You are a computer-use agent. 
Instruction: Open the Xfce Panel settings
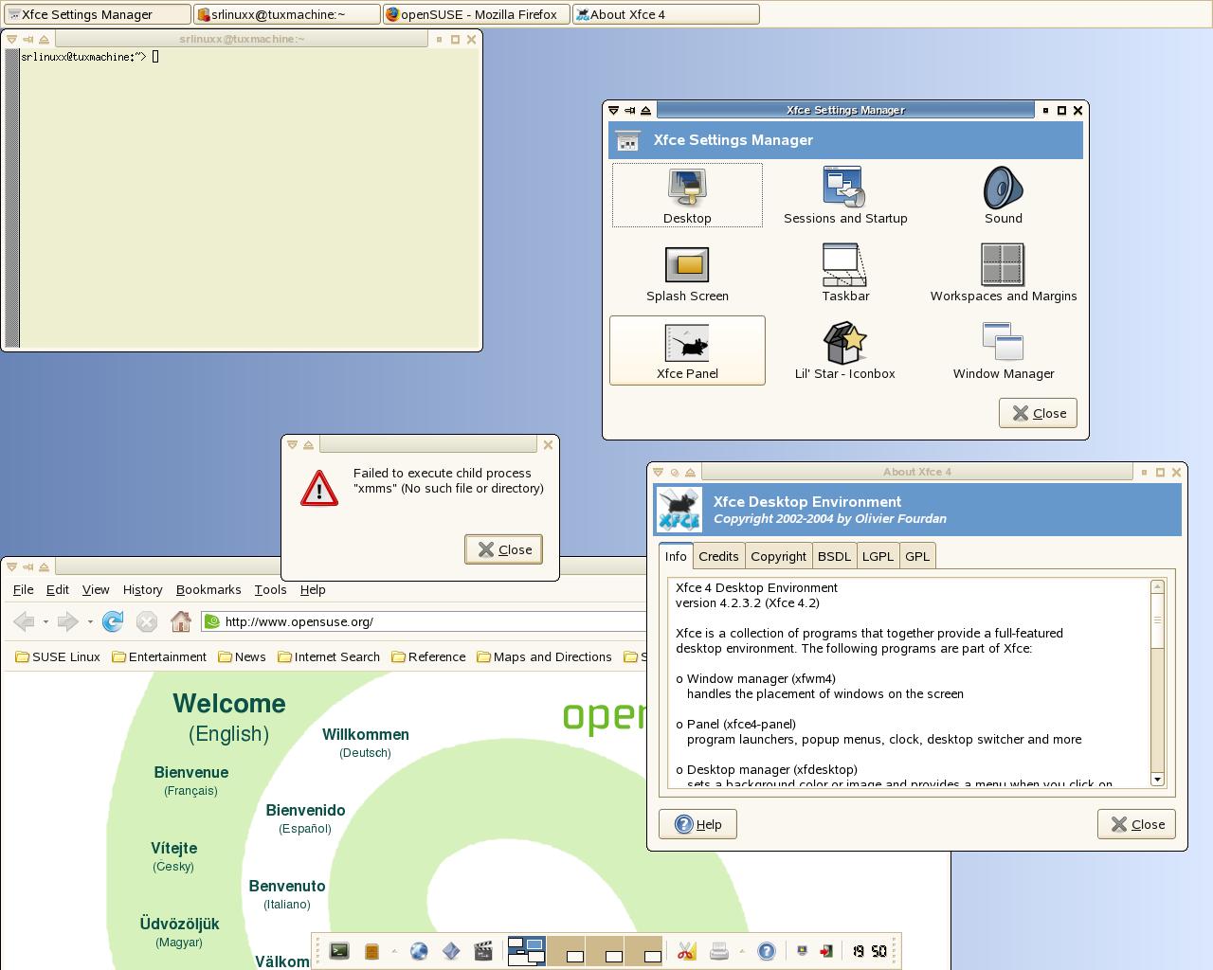(687, 350)
